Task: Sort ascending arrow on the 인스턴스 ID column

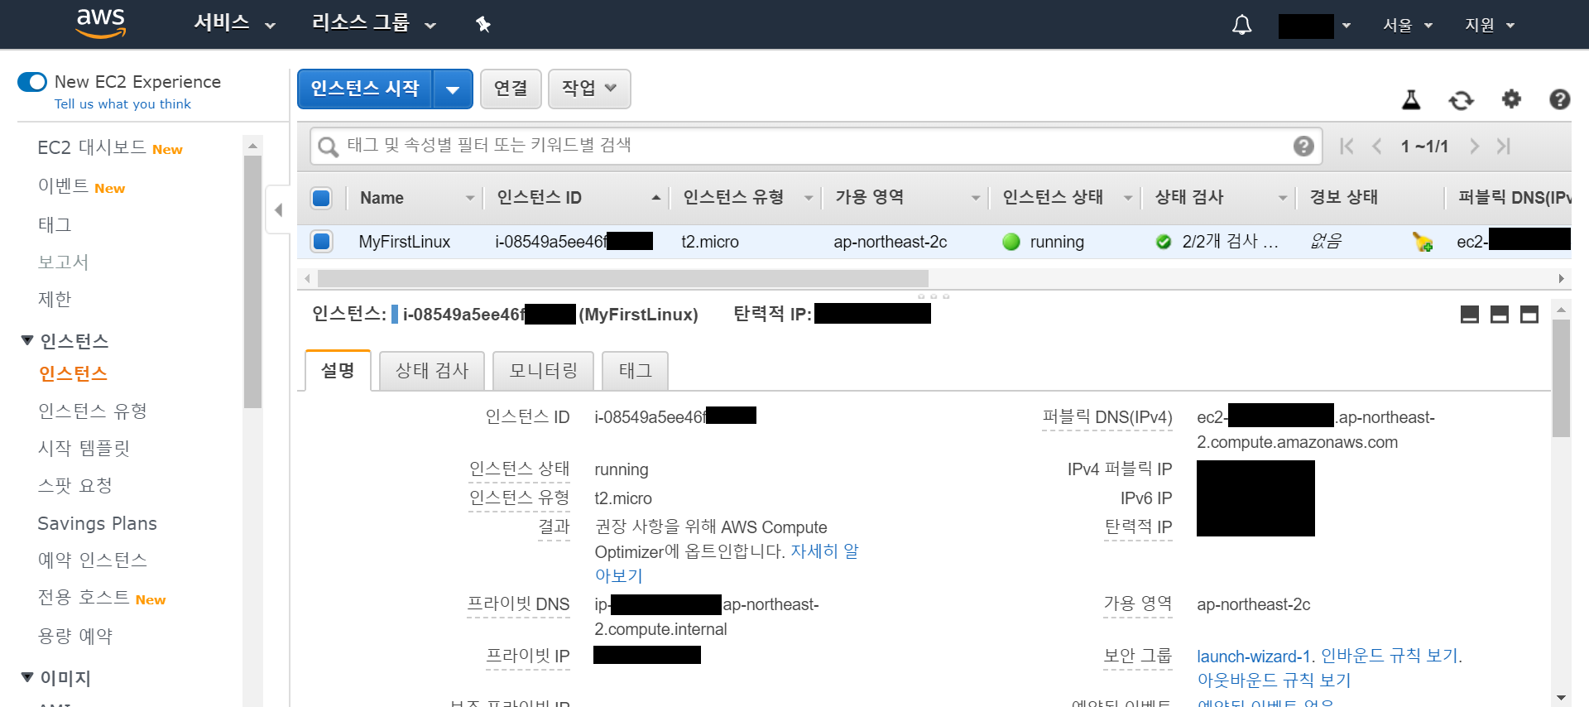Action: point(655,198)
